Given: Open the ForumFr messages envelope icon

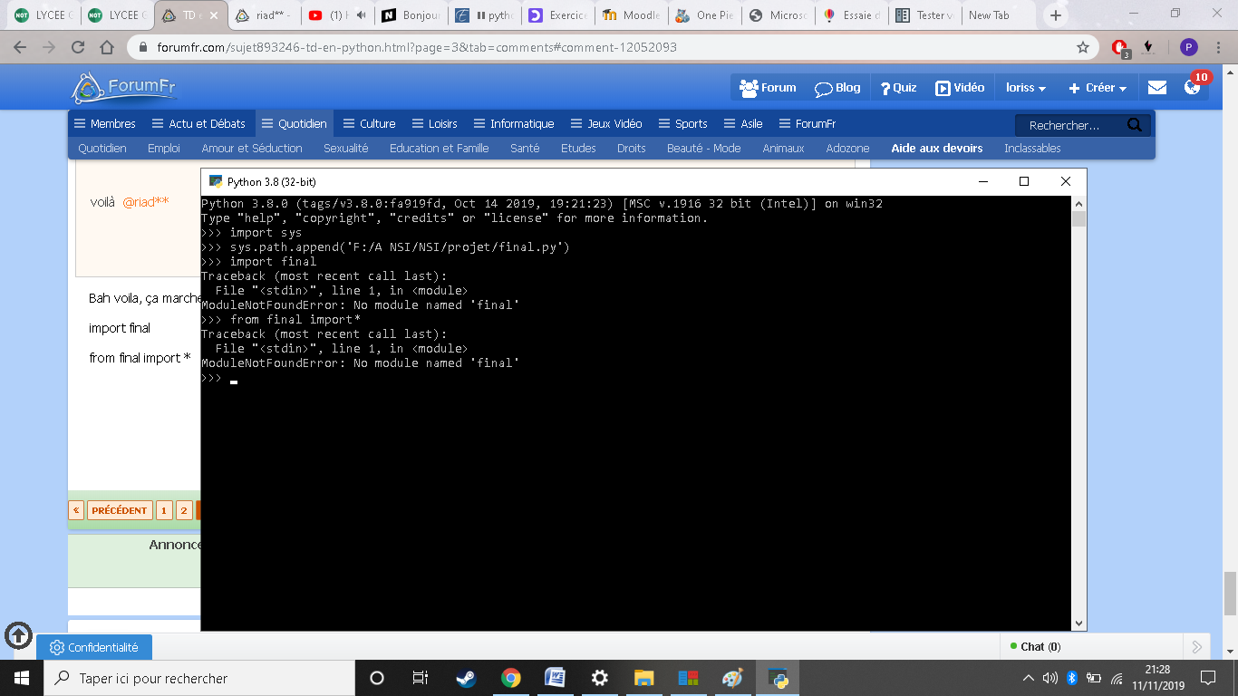Looking at the screenshot, I should click(1157, 88).
